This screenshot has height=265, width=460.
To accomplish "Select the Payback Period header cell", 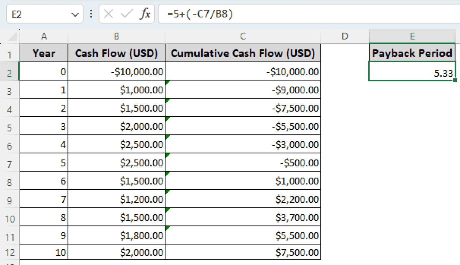I will point(412,53).
